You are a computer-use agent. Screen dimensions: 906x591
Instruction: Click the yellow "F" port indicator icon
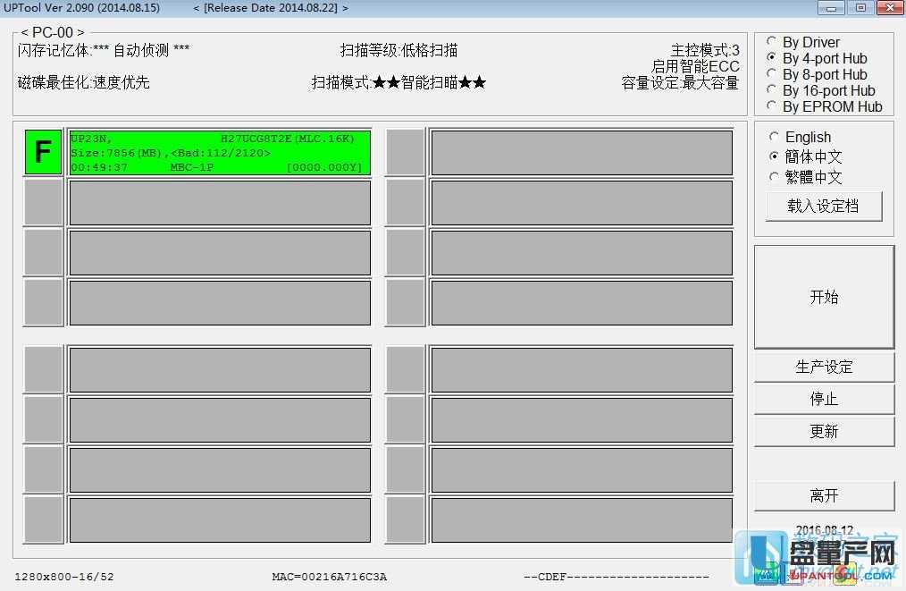pyautogui.click(x=42, y=152)
